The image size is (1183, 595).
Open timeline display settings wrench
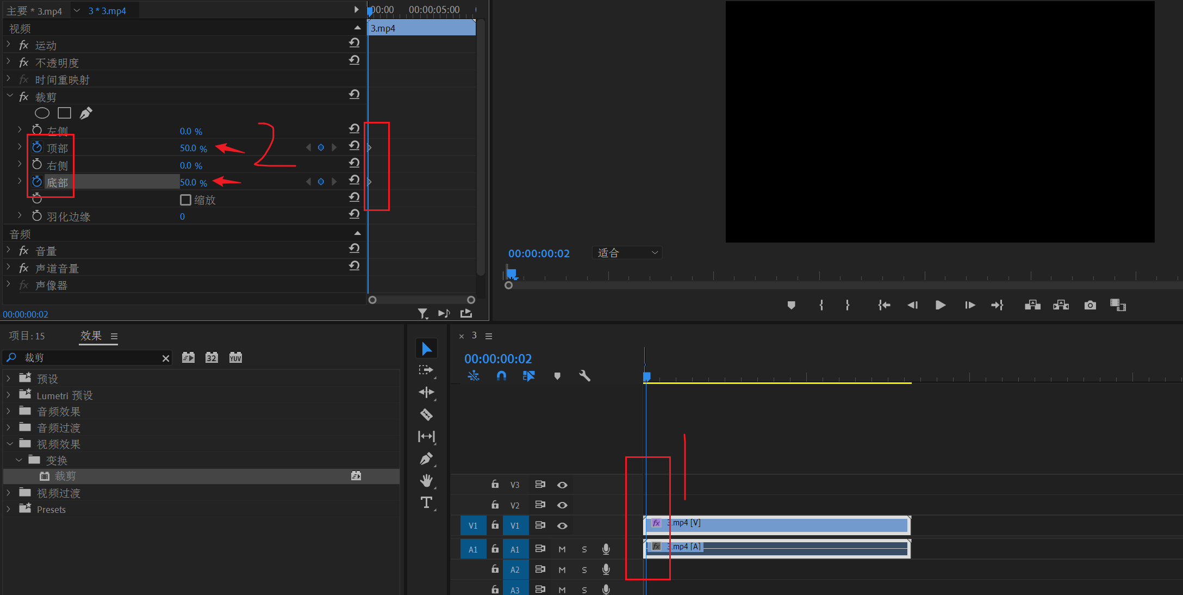[585, 376]
